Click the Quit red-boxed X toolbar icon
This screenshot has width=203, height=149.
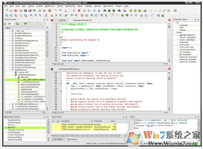pos(50,10)
